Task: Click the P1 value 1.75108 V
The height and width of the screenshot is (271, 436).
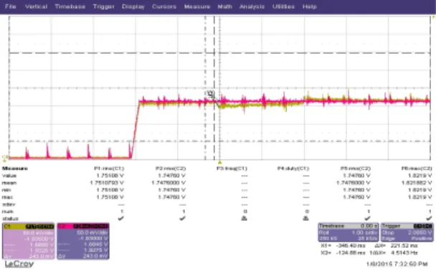Action: (110, 176)
